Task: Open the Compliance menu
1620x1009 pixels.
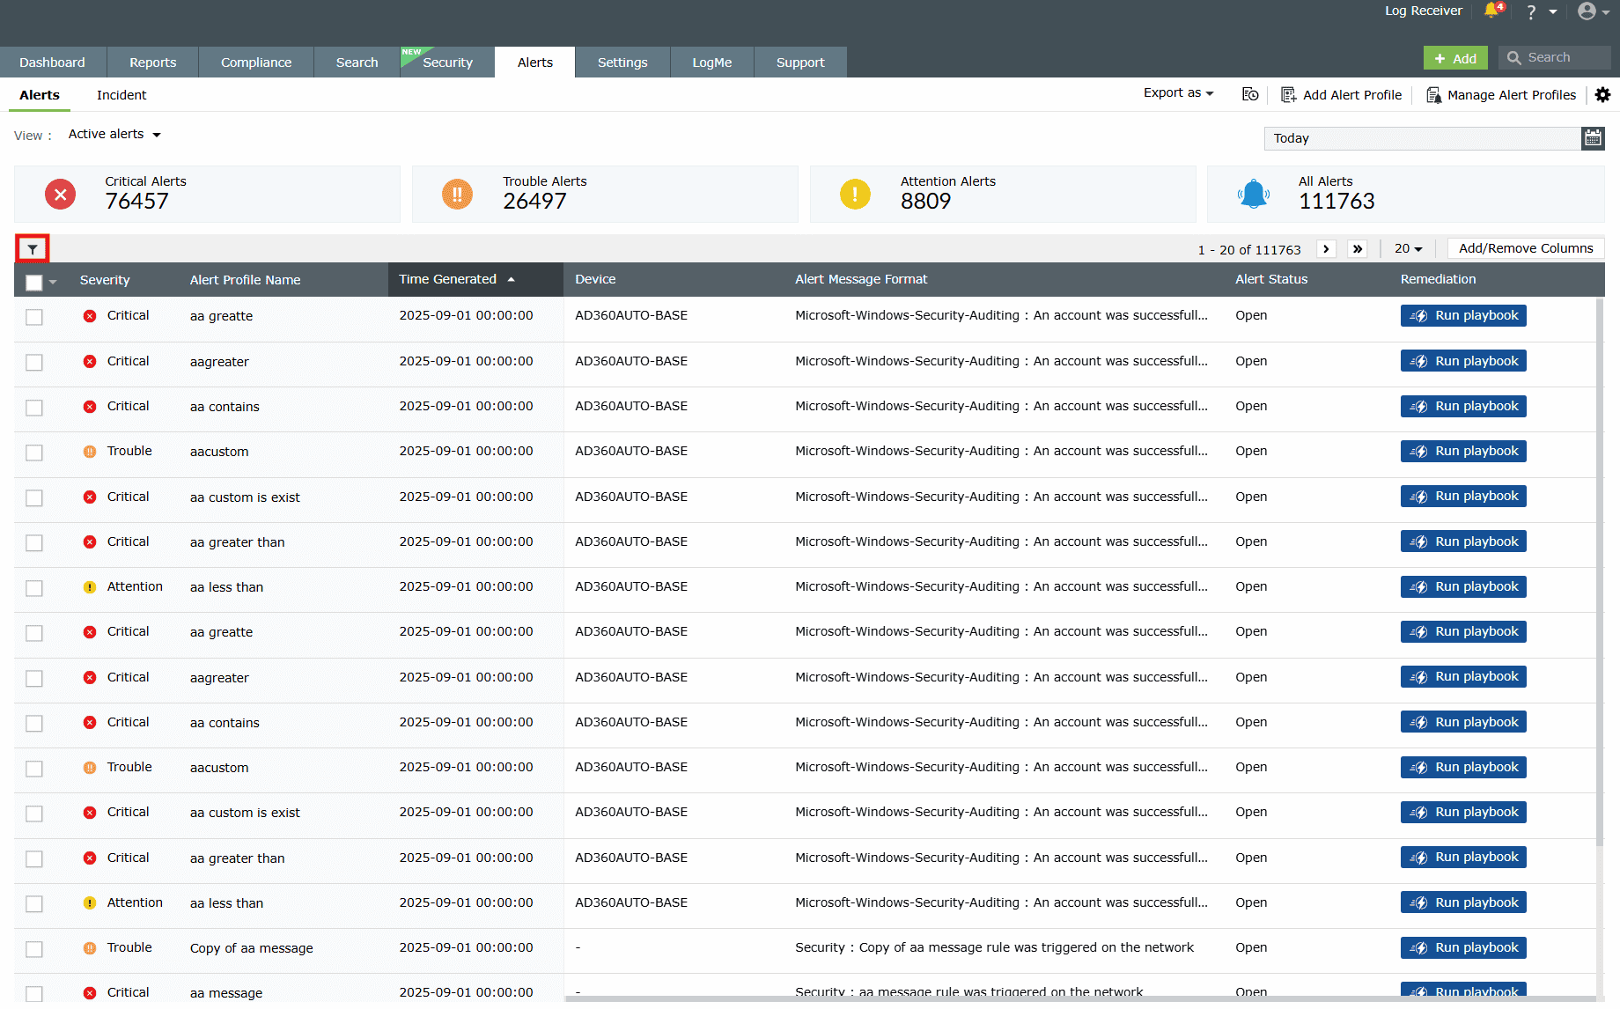Action: pyautogui.click(x=255, y=62)
